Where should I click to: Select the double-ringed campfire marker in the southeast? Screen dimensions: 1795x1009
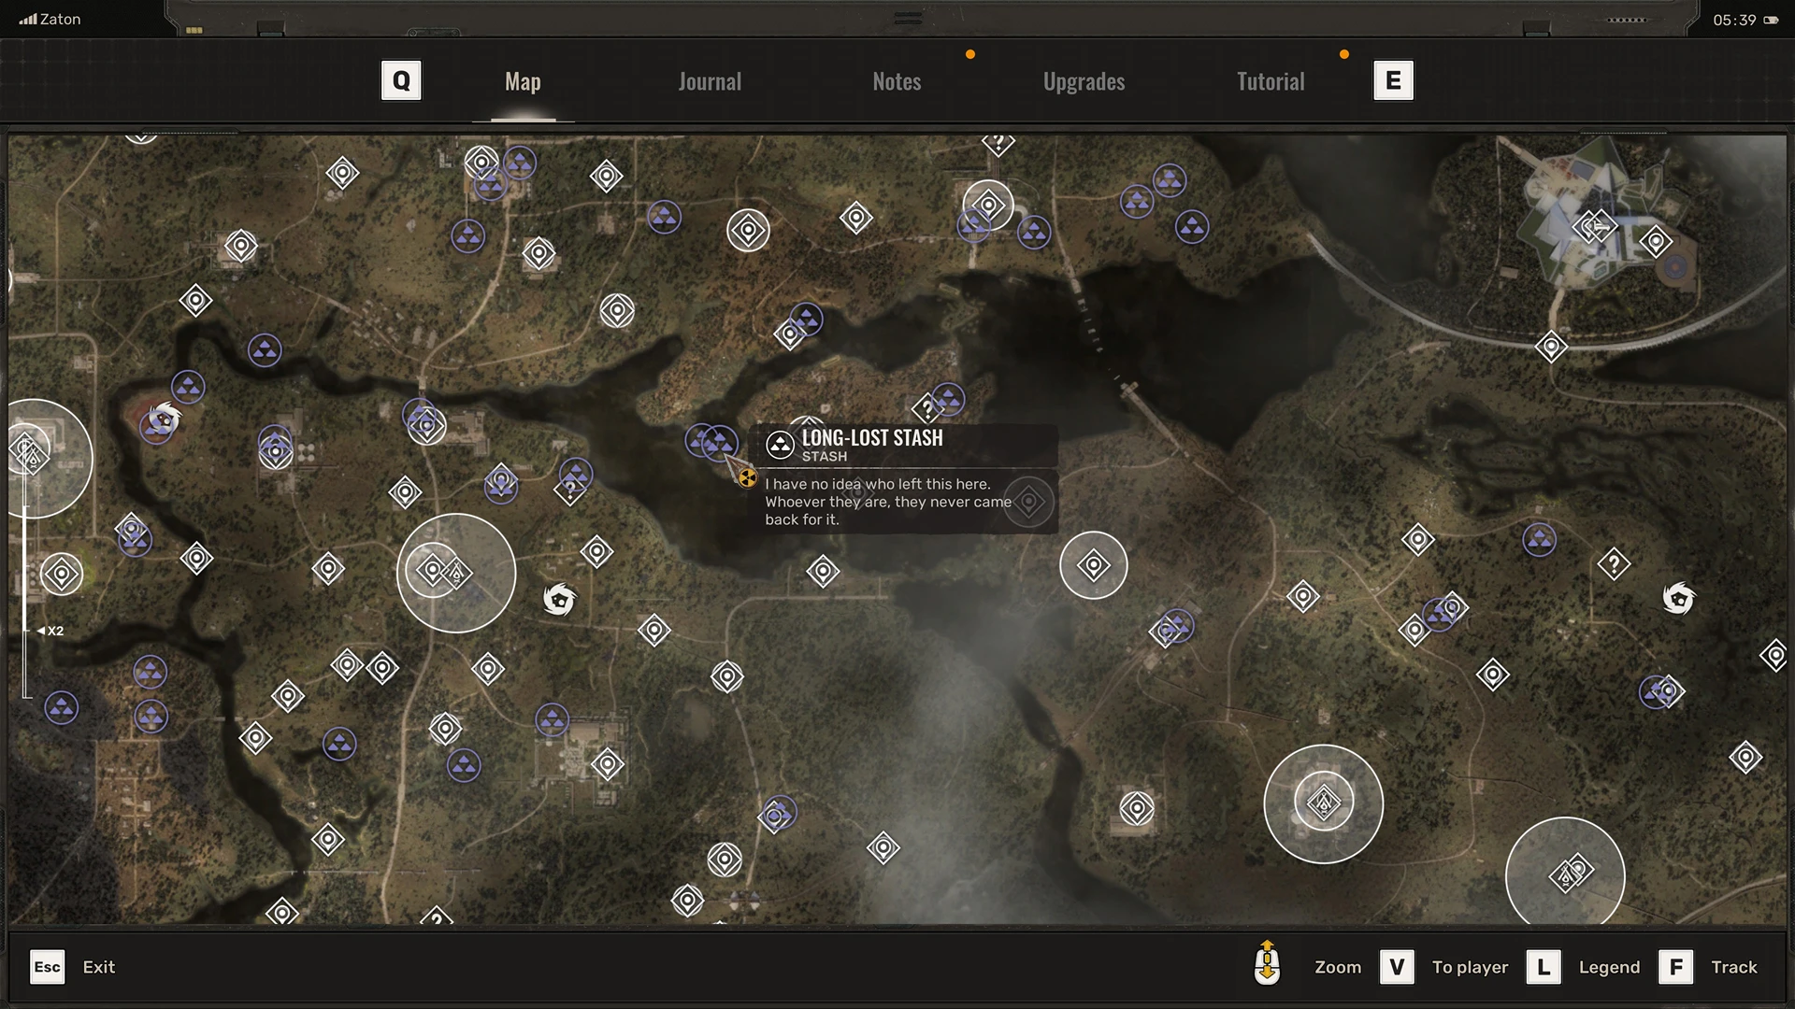pyautogui.click(x=1323, y=803)
